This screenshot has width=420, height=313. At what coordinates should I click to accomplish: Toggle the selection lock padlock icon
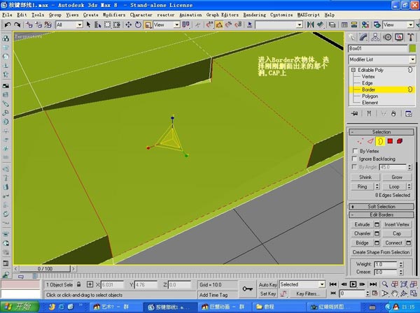coord(78,284)
